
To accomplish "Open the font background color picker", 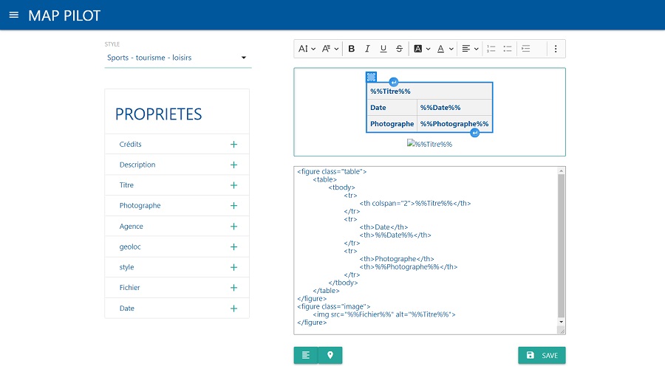I will pos(421,49).
